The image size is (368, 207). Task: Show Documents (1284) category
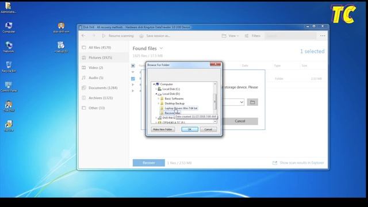coord(103,88)
